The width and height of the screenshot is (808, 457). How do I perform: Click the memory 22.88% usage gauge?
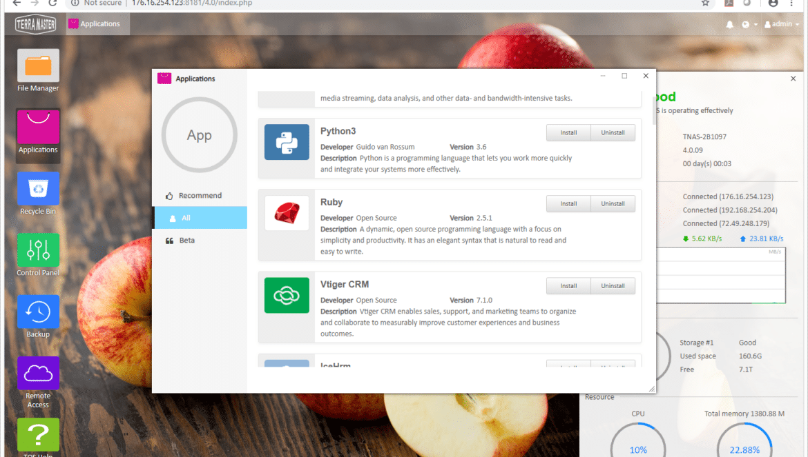(744, 441)
